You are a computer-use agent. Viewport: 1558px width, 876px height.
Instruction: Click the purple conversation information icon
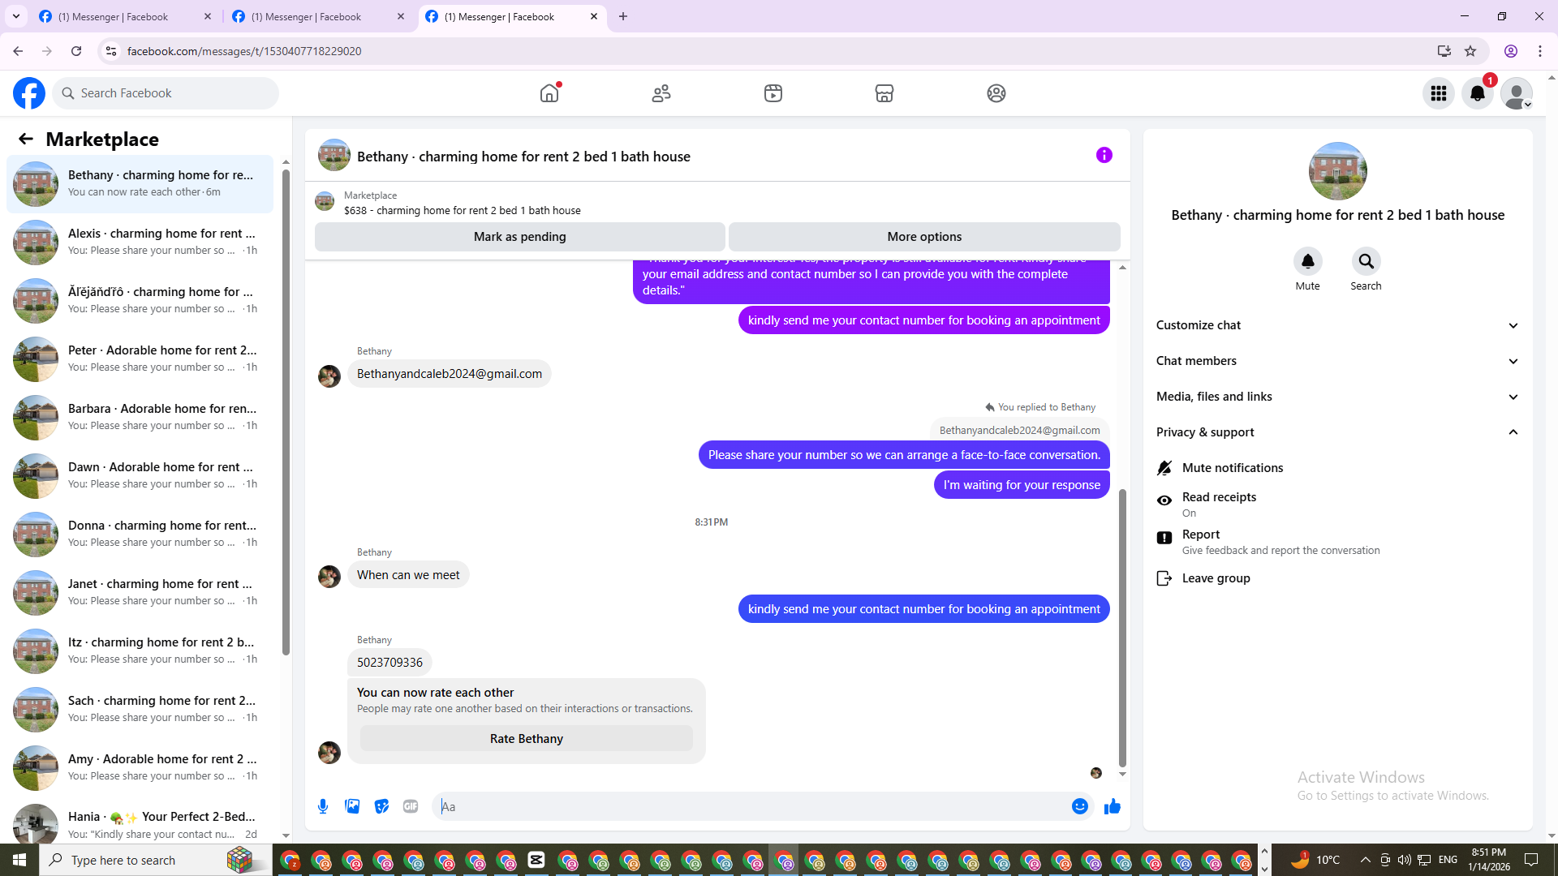click(1104, 155)
